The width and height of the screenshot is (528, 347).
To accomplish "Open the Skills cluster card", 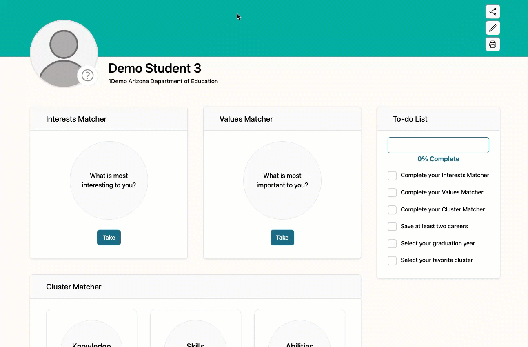I will [x=195, y=329].
